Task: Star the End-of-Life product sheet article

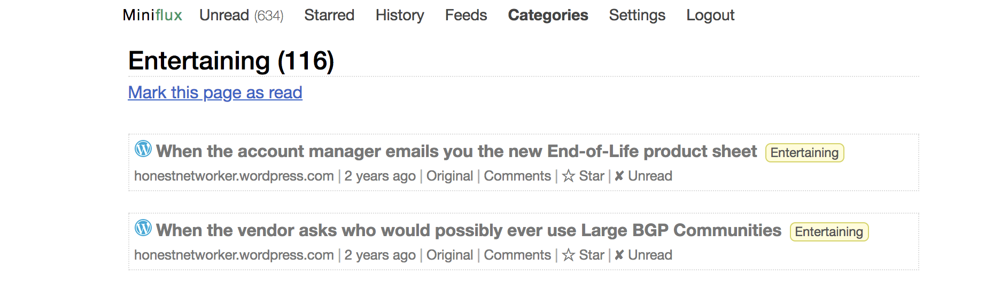Action: [x=583, y=176]
